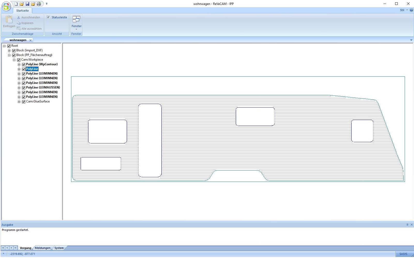The image size is (414, 258).
Task: Click the New document icon
Action: click(16, 4)
